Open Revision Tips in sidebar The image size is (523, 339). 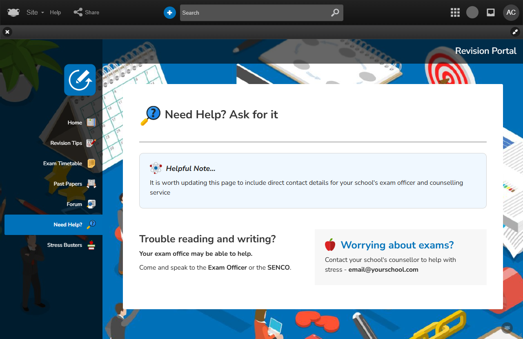tap(66, 143)
